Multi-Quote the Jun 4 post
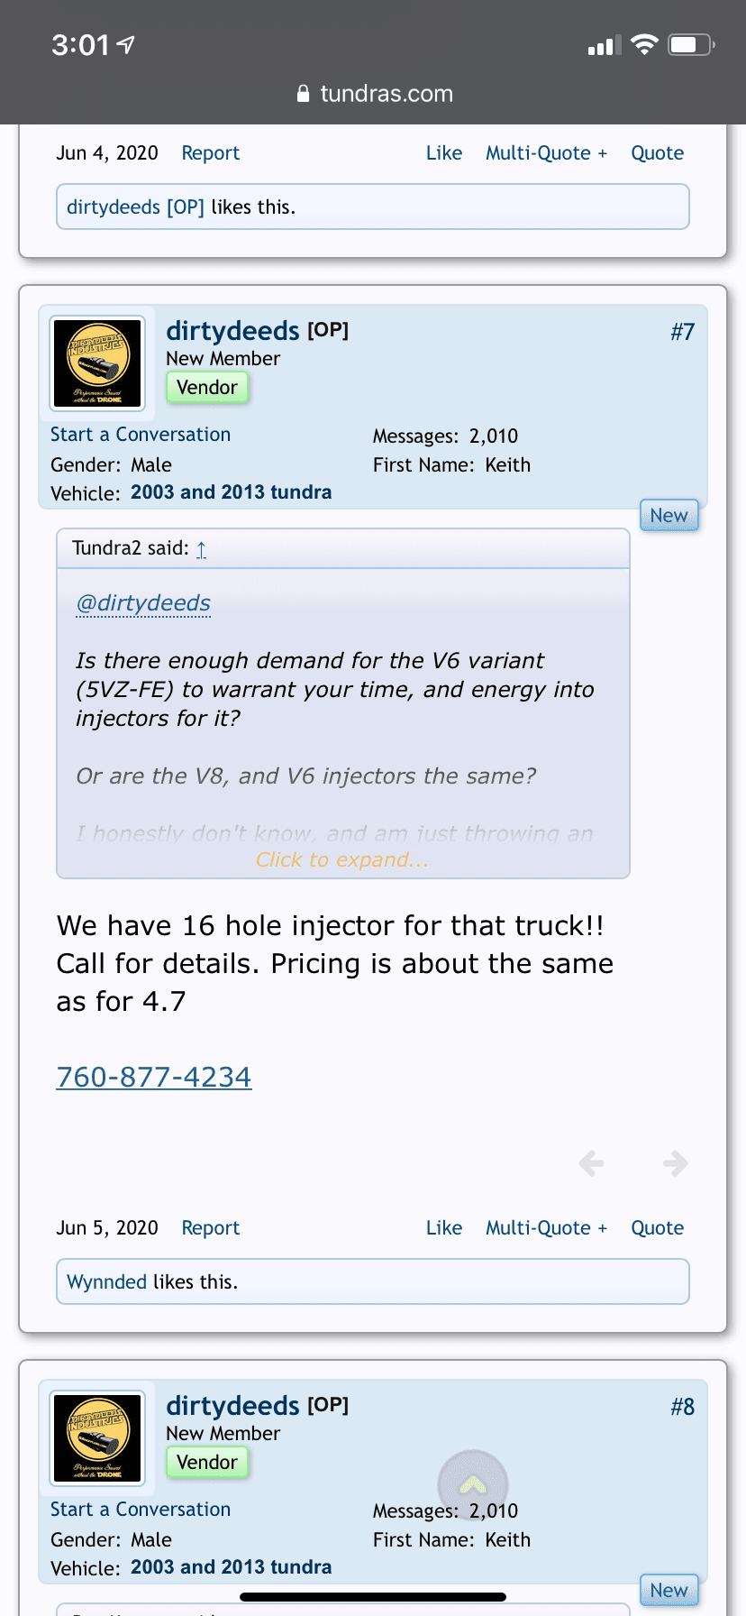Screen dimensions: 746x1616 click(x=546, y=153)
